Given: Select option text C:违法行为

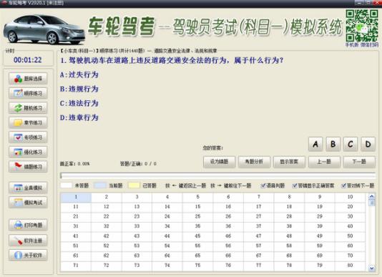Looking at the screenshot, I should 79,103.
